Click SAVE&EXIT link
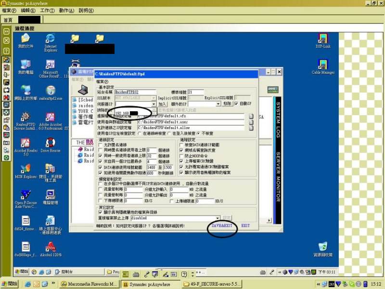 click(222, 225)
